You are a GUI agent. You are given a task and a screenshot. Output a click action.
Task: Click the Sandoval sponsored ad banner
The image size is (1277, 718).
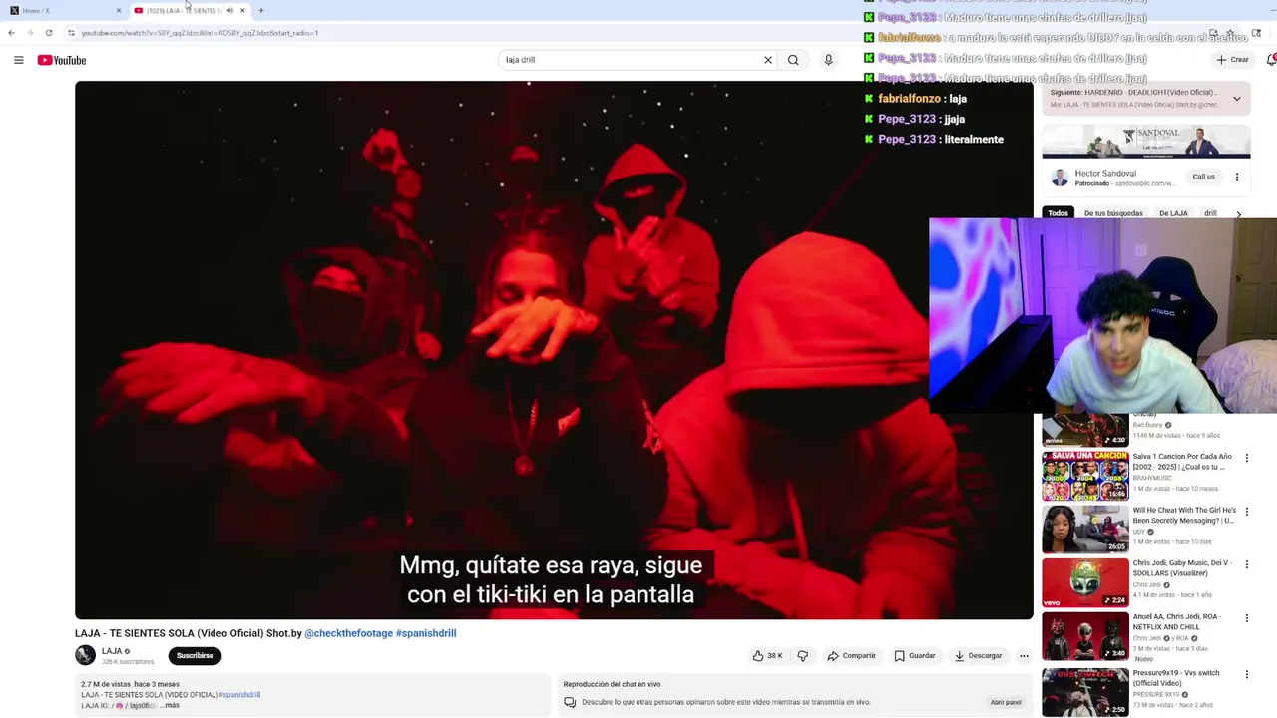pyautogui.click(x=1146, y=142)
